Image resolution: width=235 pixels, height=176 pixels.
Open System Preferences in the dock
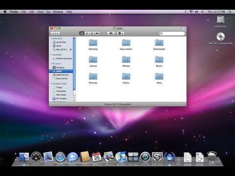tap(157, 157)
